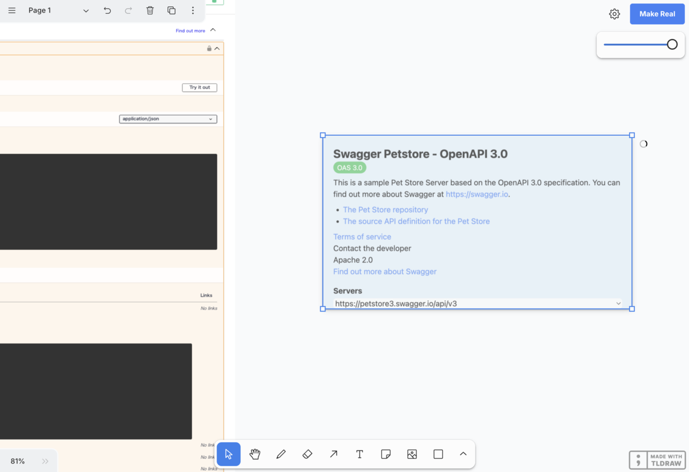Click the bottom-left selection resize handle
689x472 pixels.
point(323,309)
